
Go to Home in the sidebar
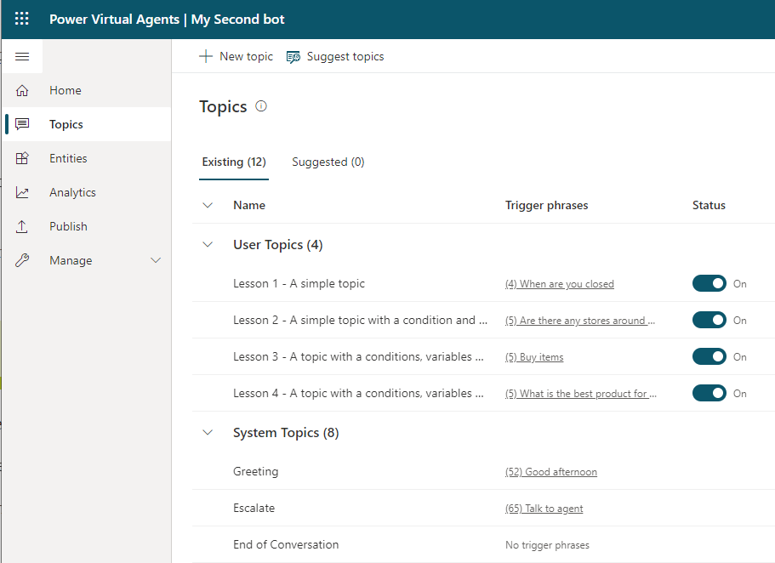[87, 90]
